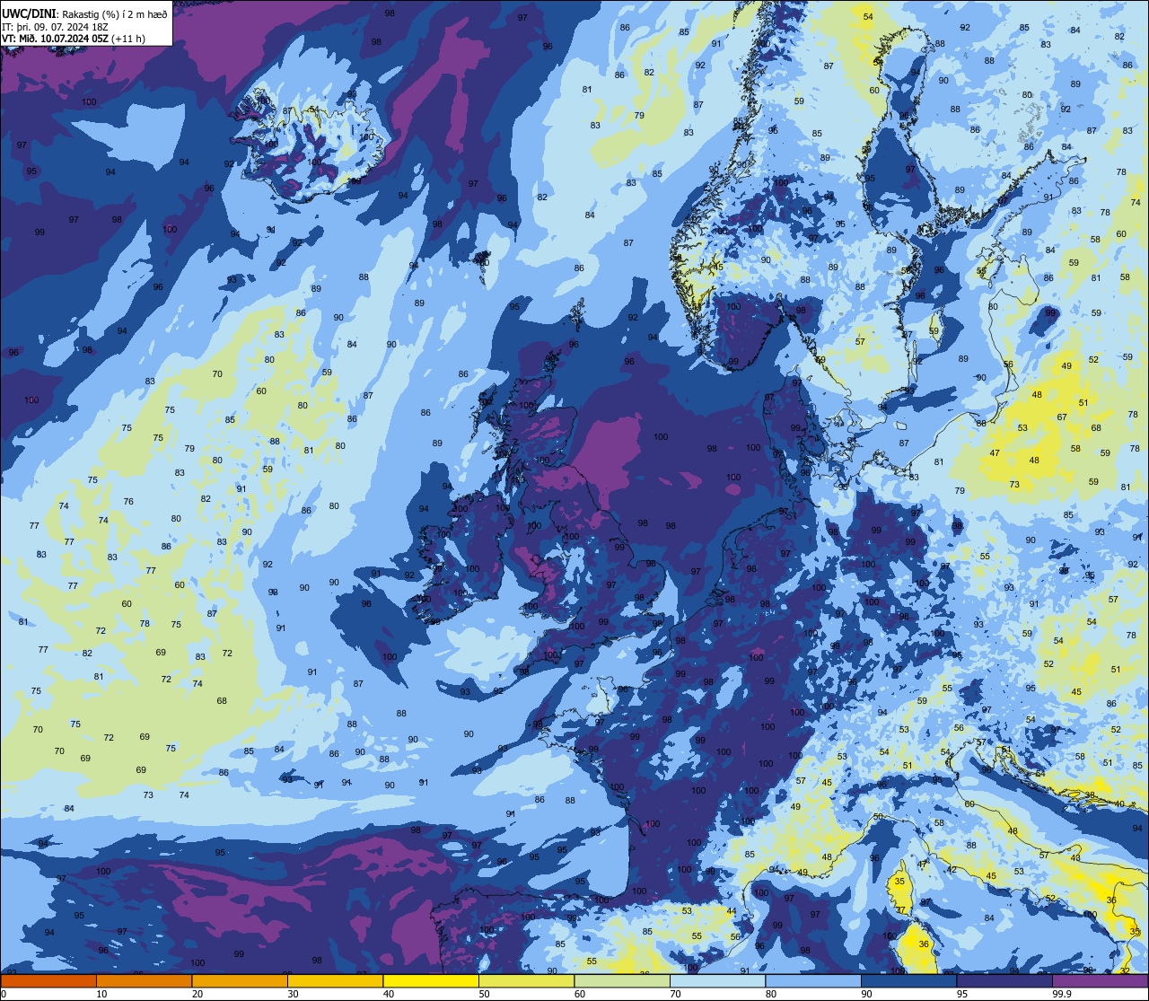The width and height of the screenshot is (1149, 1001).
Task: Click the title 'UWC/DINI: Rakastig (%) í 2 m hæð'
Action: (84, 13)
